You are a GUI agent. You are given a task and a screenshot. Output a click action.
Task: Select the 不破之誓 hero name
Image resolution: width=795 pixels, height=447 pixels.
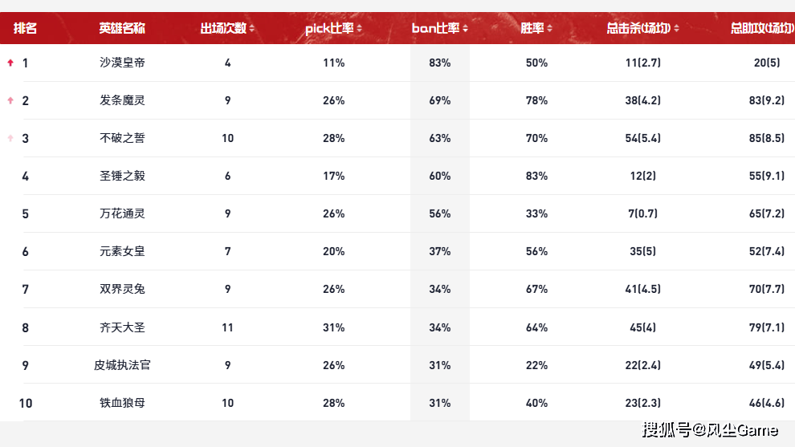(122, 138)
